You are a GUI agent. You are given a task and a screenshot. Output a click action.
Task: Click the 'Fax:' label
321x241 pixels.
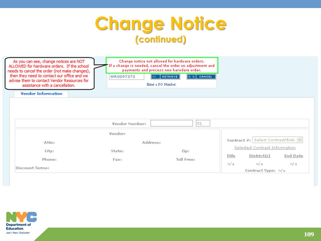[x=117, y=159]
